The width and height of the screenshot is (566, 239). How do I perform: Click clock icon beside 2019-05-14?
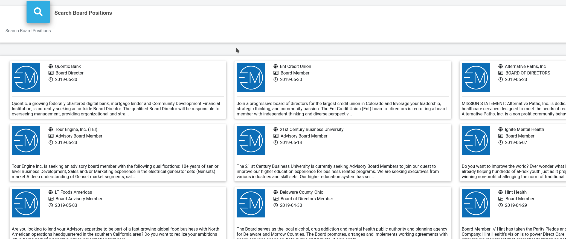275,142
